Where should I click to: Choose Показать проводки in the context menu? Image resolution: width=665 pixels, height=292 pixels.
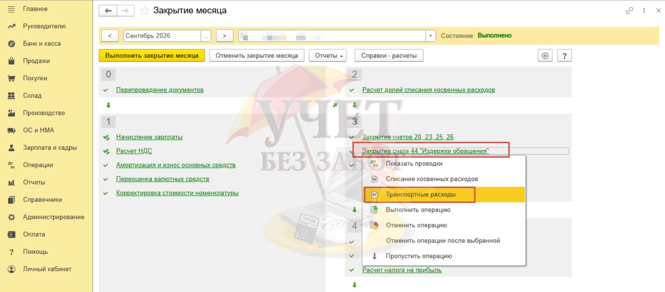coord(443,164)
